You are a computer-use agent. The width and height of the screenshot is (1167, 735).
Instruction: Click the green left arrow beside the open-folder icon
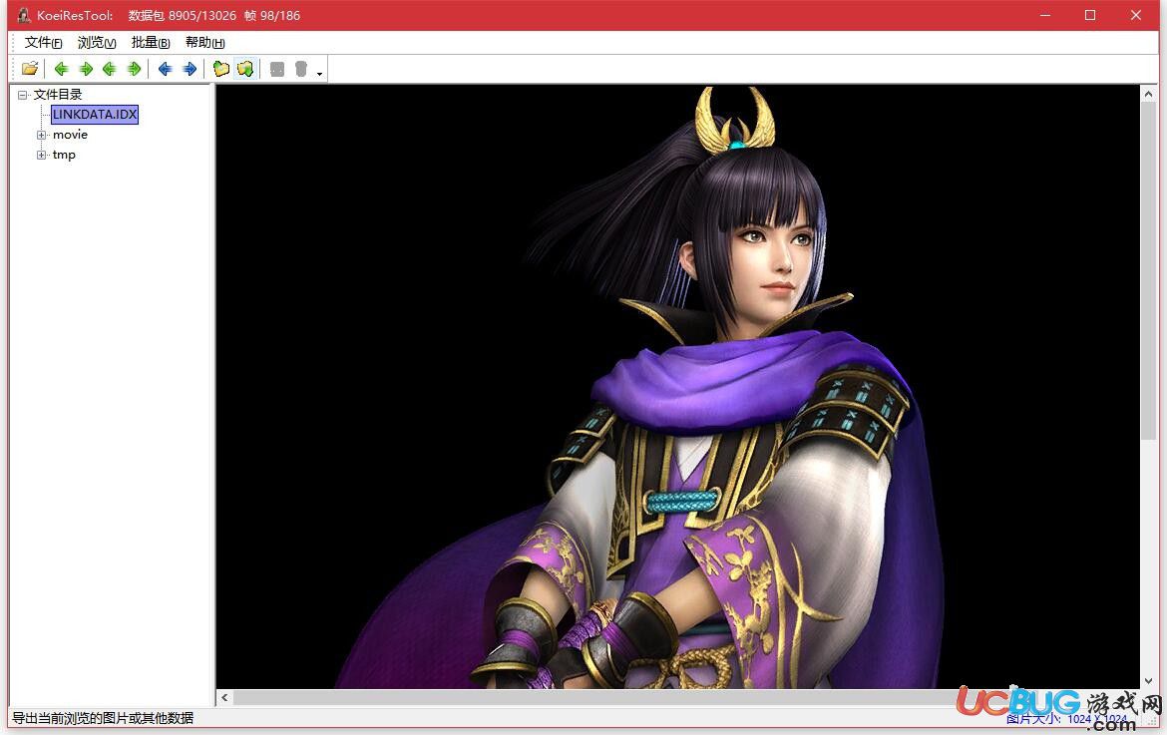point(62,69)
